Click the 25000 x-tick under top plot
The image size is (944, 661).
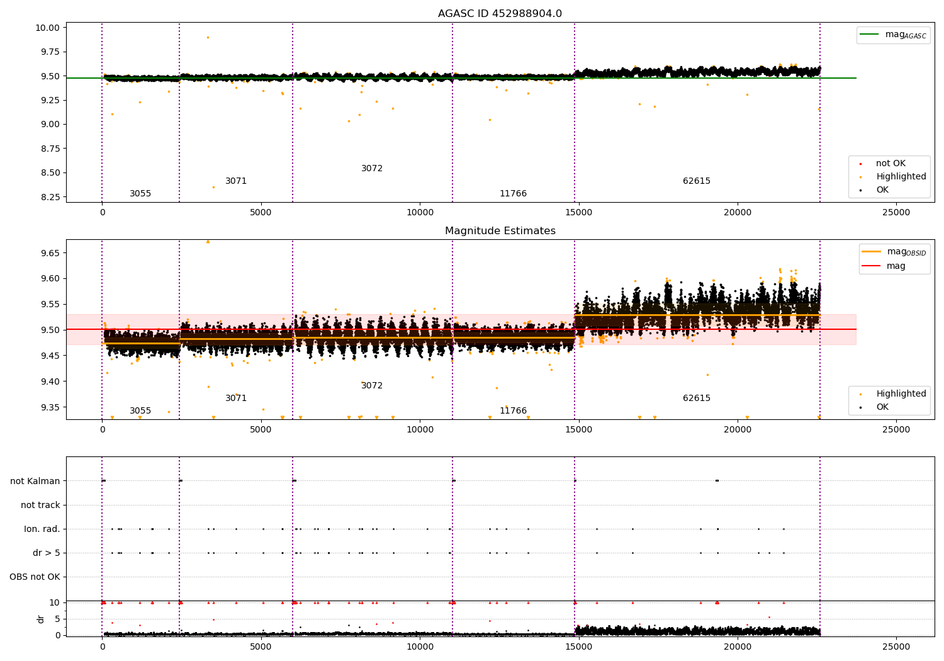(896, 212)
